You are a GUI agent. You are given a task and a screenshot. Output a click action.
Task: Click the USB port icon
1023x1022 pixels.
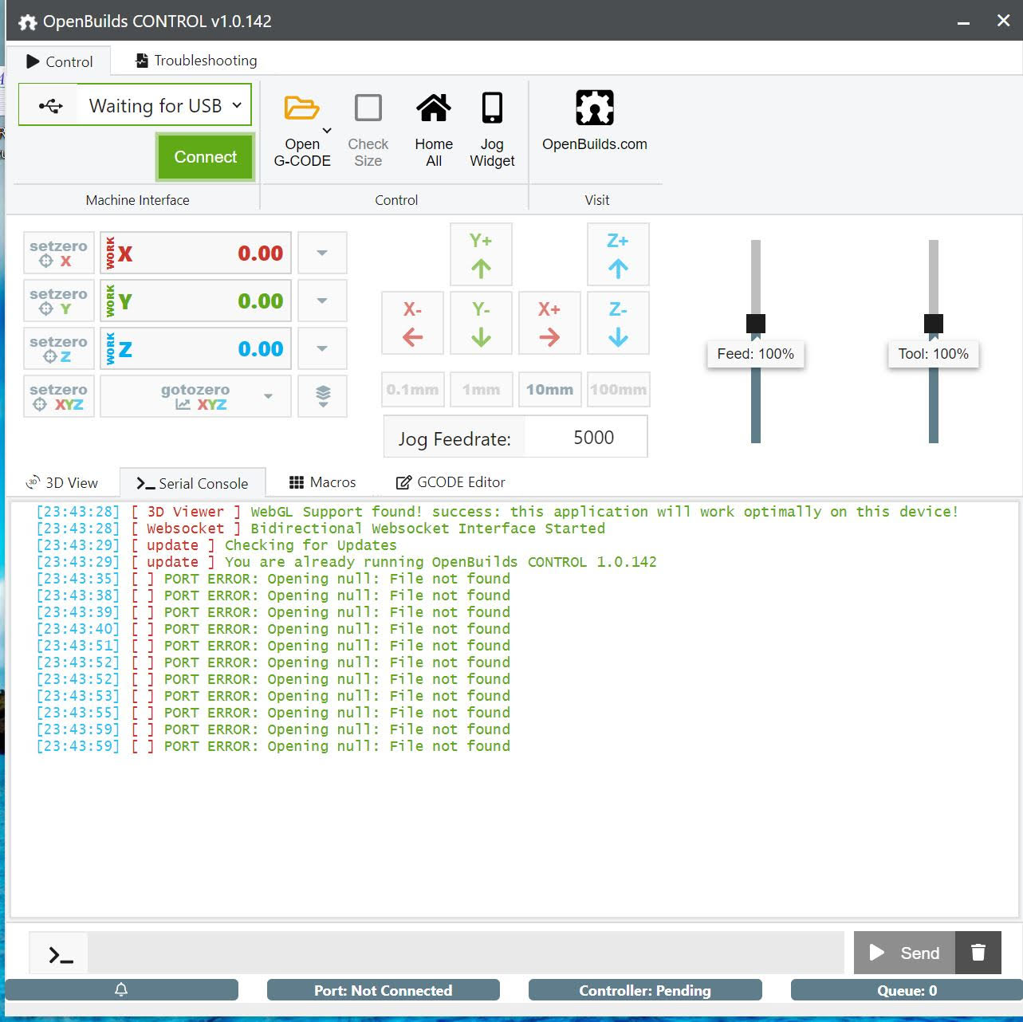point(50,106)
